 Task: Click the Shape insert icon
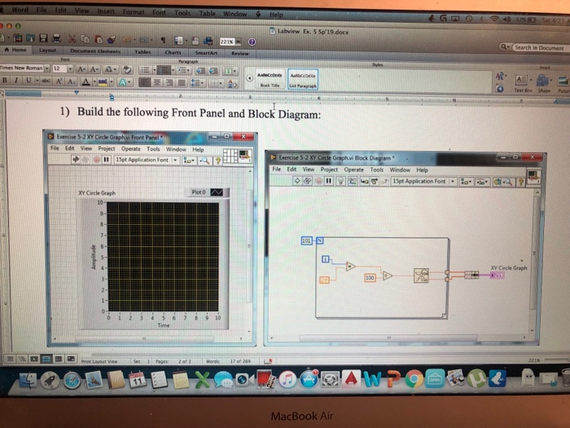tap(543, 83)
